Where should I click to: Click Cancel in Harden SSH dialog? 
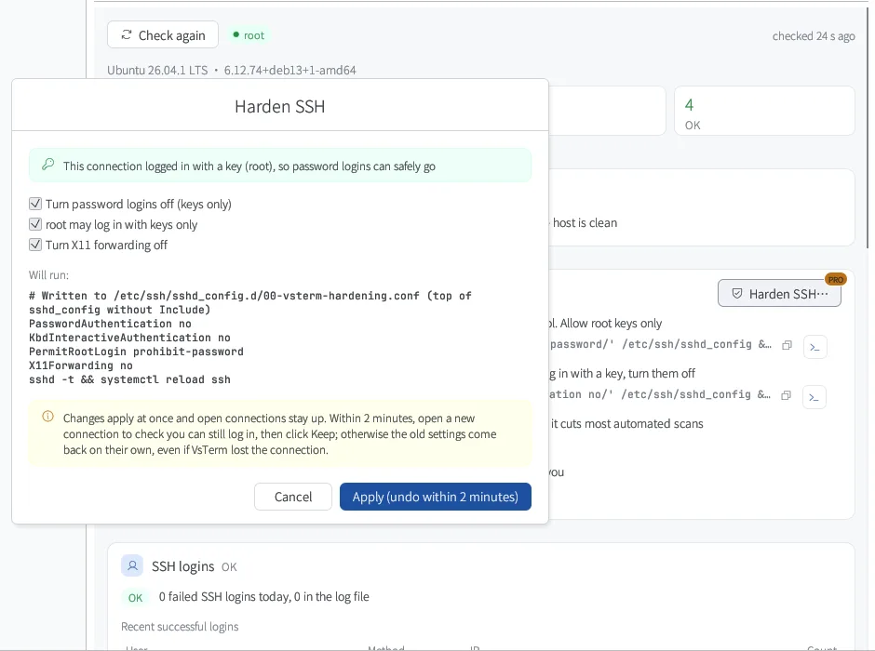[x=293, y=497]
